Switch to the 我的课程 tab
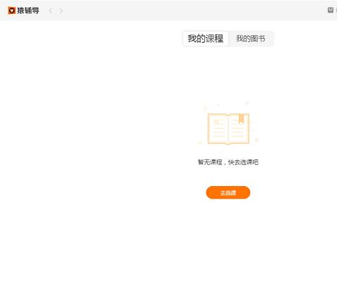The height and width of the screenshot is (290, 337). click(206, 39)
